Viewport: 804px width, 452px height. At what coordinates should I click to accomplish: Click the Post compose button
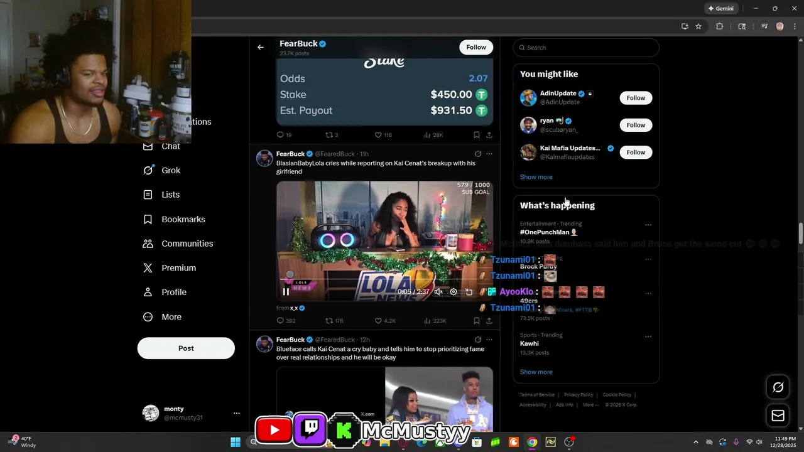186,348
